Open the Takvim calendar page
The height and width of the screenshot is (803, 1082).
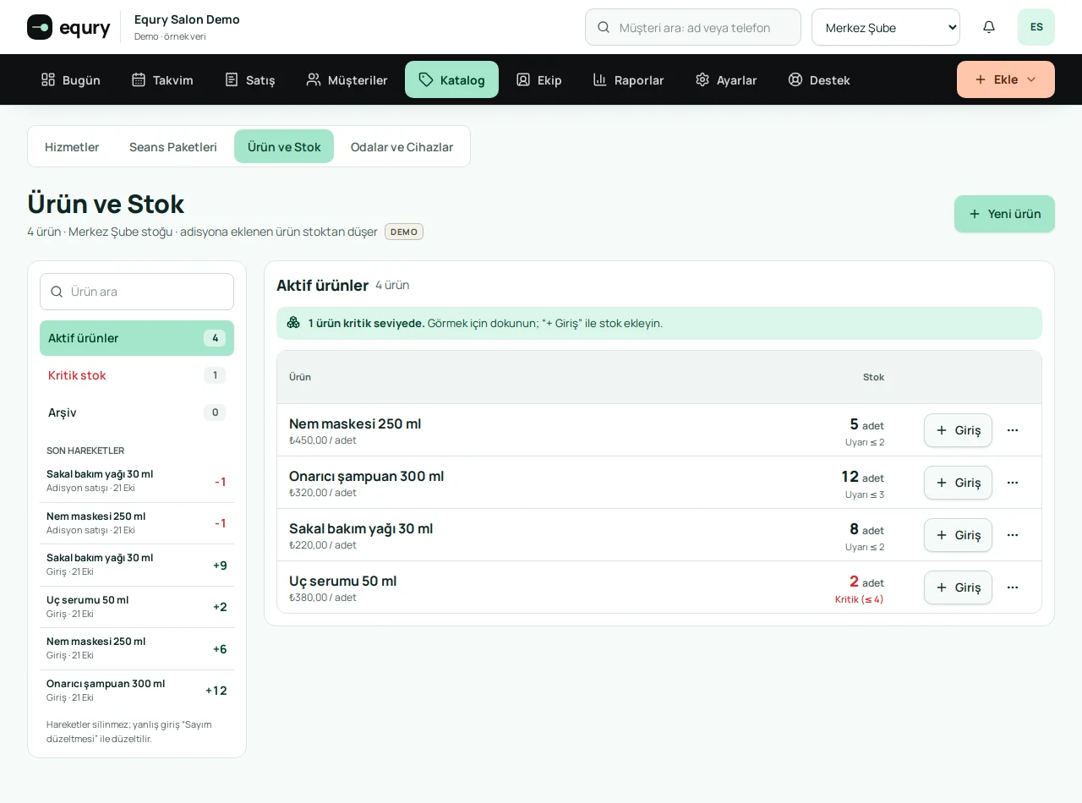point(162,79)
